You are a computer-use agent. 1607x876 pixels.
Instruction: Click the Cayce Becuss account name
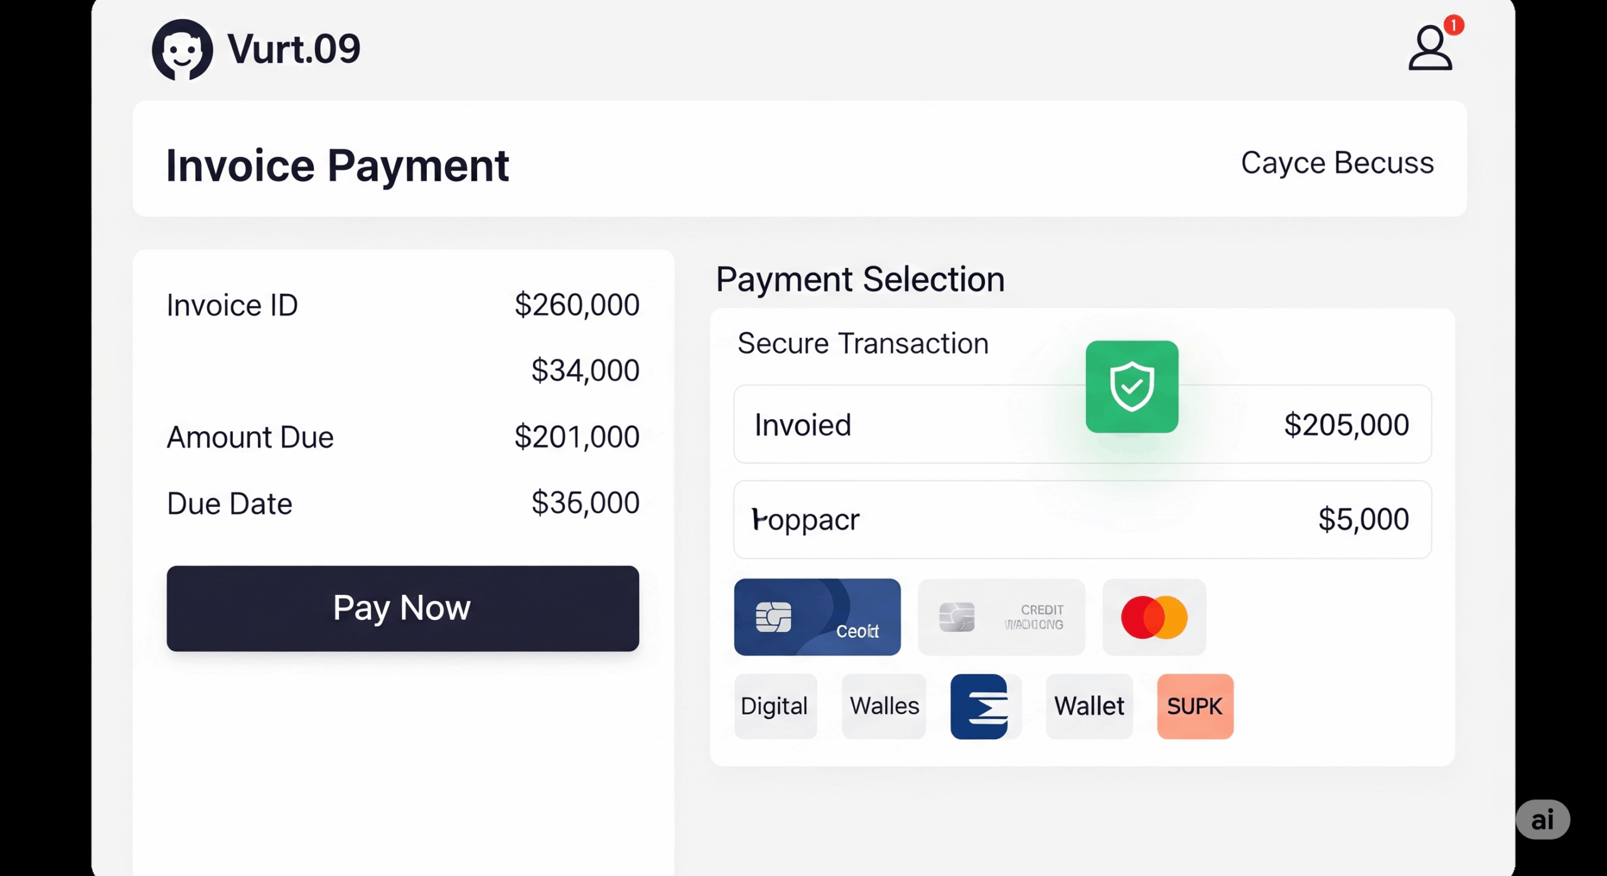1337,163
